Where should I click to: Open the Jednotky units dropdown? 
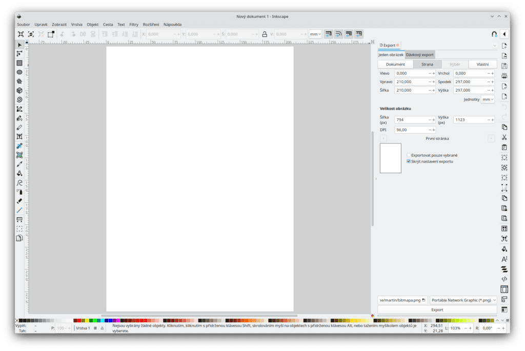click(487, 99)
